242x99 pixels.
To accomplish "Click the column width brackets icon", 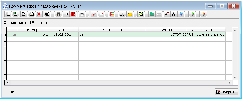I will (x=66, y=14).
